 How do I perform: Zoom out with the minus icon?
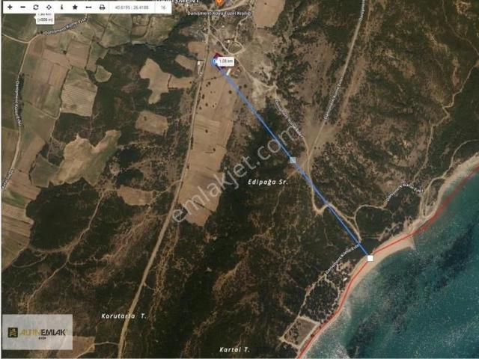22,7
